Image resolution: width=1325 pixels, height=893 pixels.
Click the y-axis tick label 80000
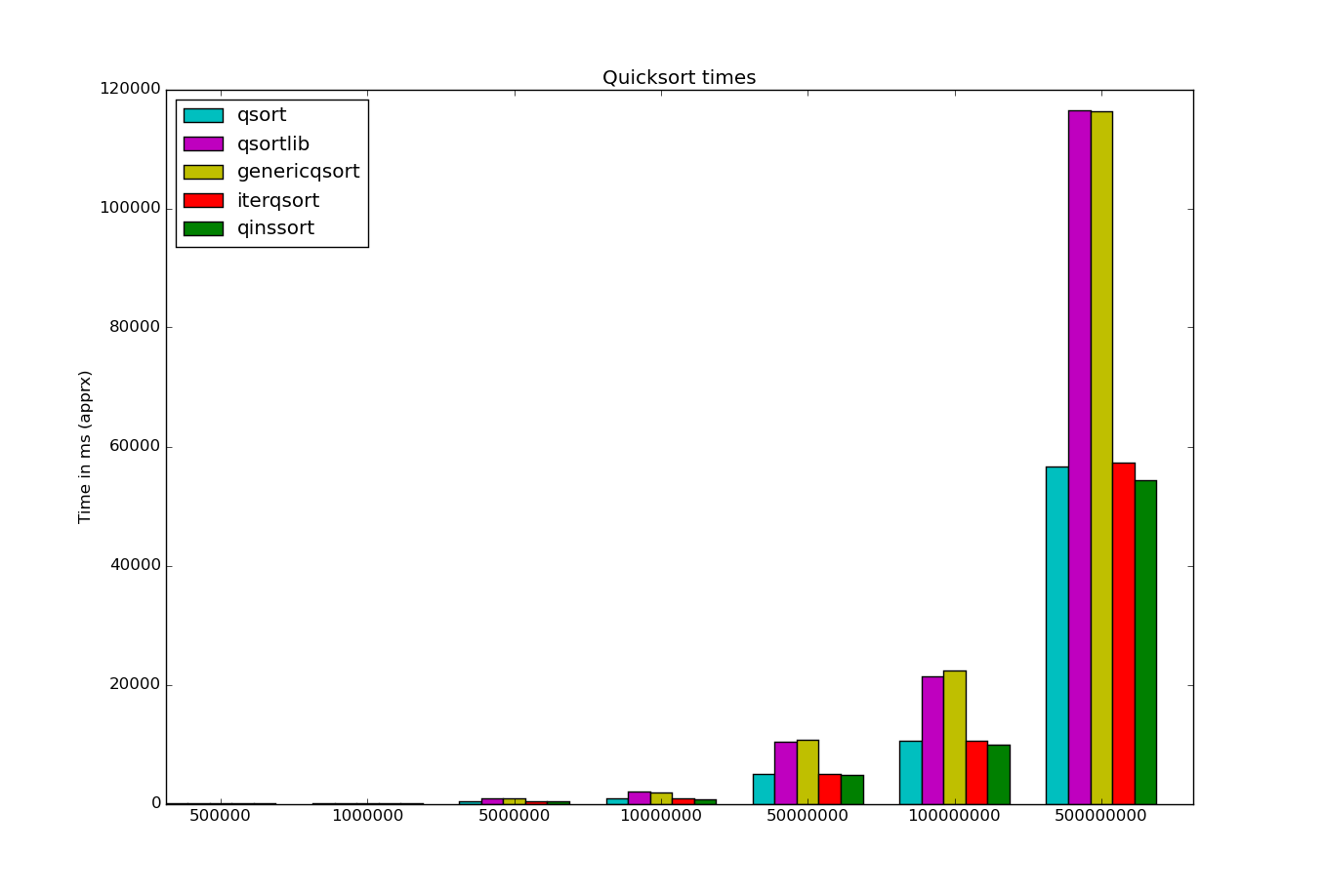135,327
